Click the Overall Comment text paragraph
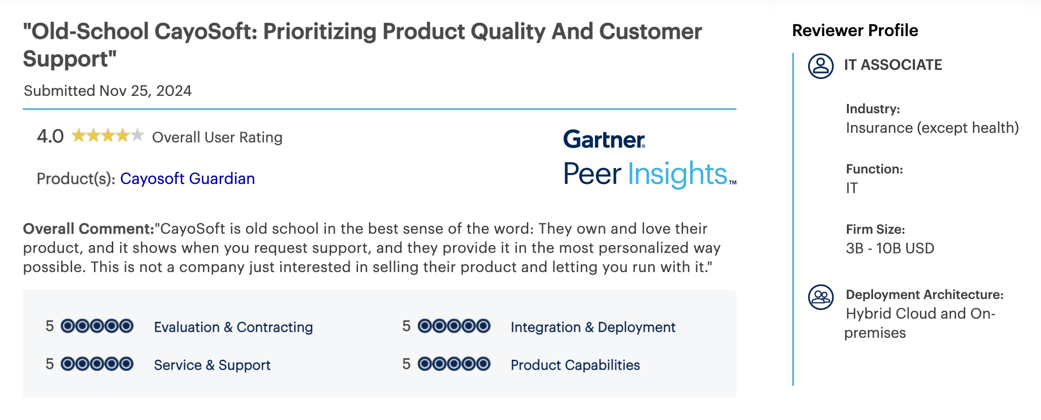 click(x=371, y=248)
